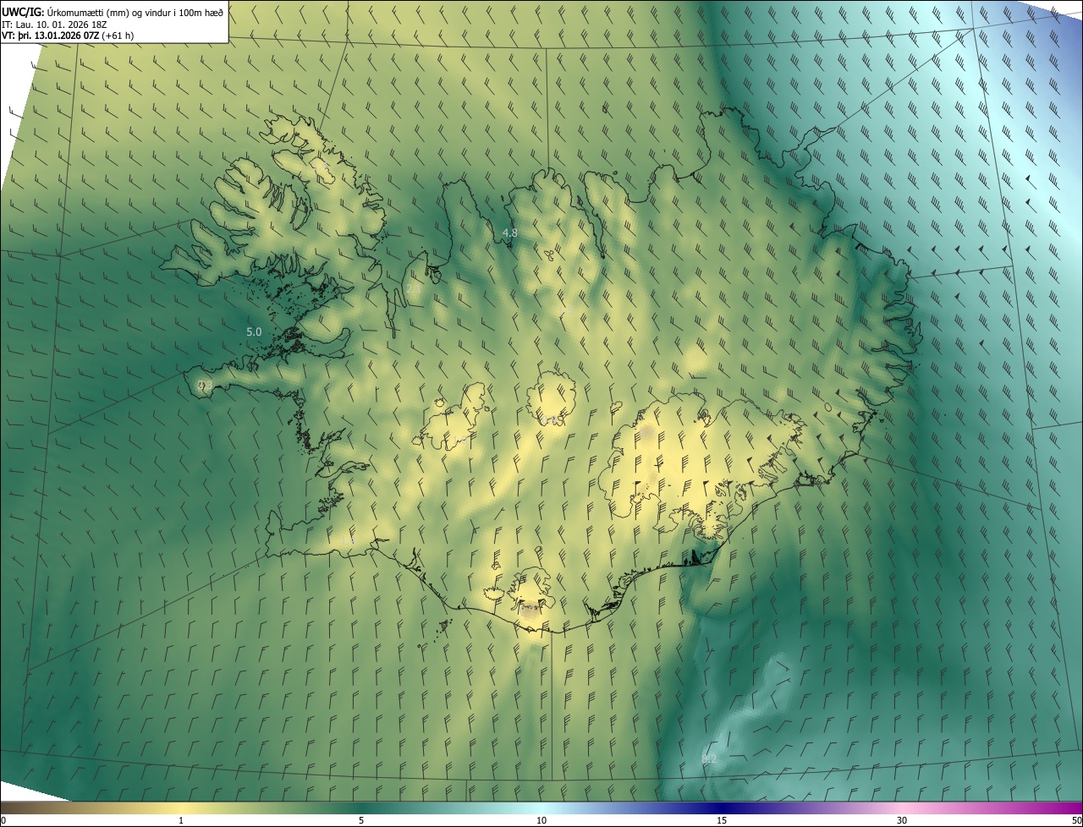
Task: Click the '1' tick label on the color scale
Action: (181, 821)
